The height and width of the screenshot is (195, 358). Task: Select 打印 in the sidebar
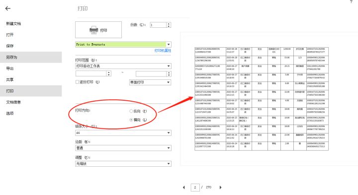[31, 91]
